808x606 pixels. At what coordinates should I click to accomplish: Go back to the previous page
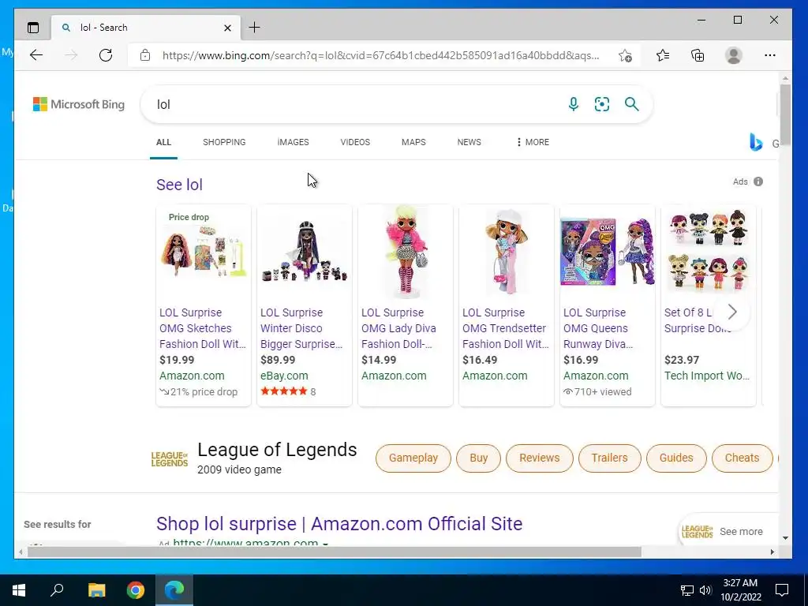click(36, 55)
